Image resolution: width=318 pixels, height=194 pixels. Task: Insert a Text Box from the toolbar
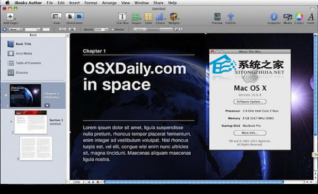[x=122, y=16]
